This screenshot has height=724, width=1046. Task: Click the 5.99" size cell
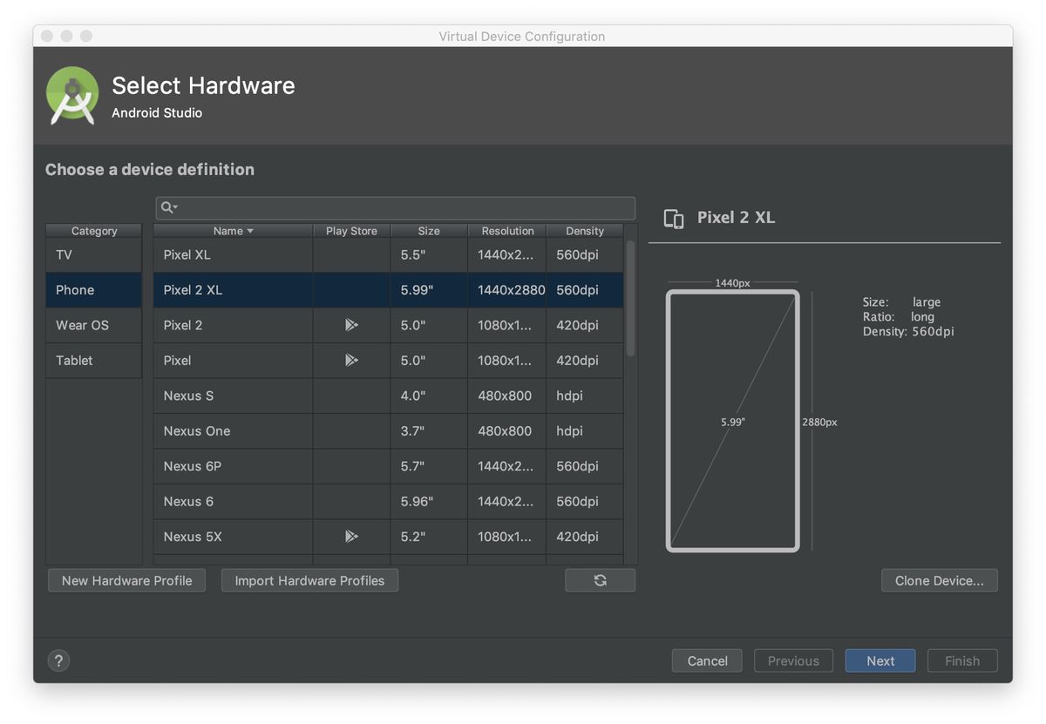[x=429, y=290]
